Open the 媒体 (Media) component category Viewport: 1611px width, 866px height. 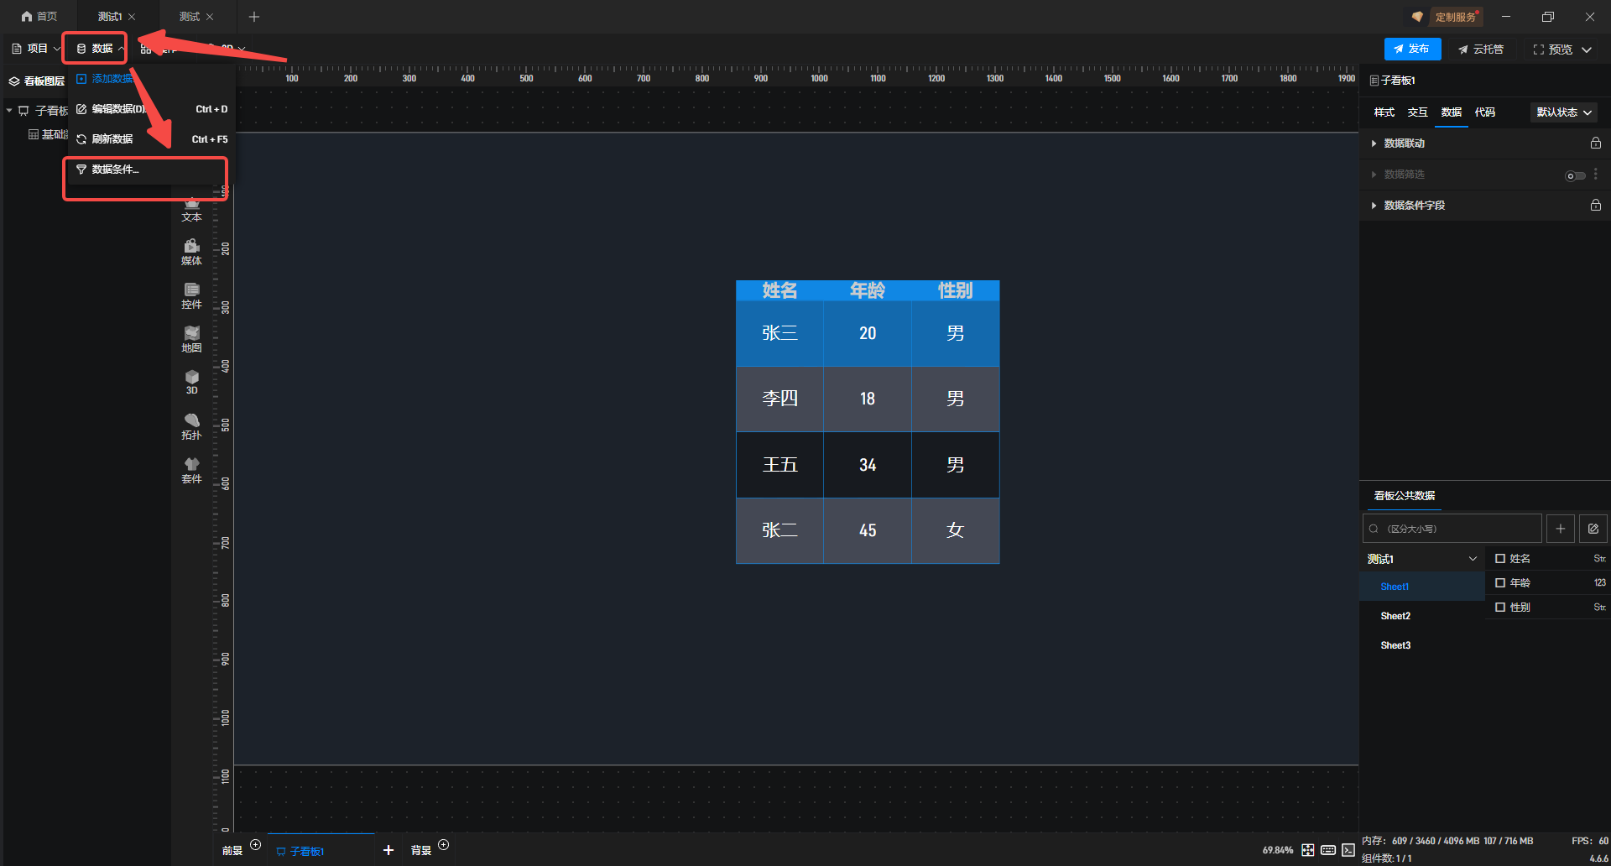pyautogui.click(x=191, y=251)
